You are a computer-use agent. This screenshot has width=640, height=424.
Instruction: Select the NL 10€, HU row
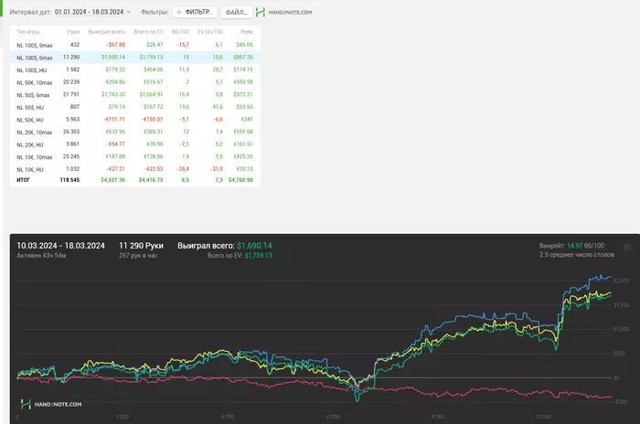pyautogui.click(x=134, y=169)
